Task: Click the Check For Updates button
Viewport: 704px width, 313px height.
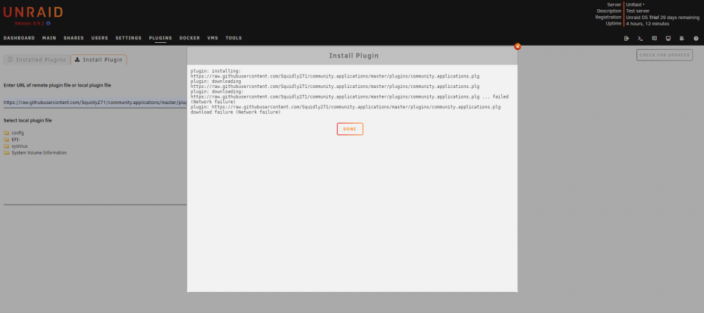Action: 665,55
